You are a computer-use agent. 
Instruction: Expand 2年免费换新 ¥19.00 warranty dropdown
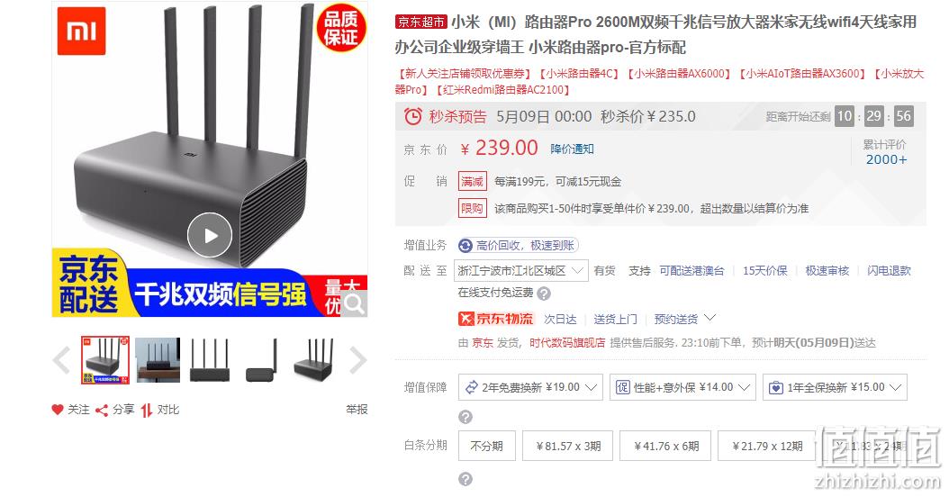pos(530,387)
